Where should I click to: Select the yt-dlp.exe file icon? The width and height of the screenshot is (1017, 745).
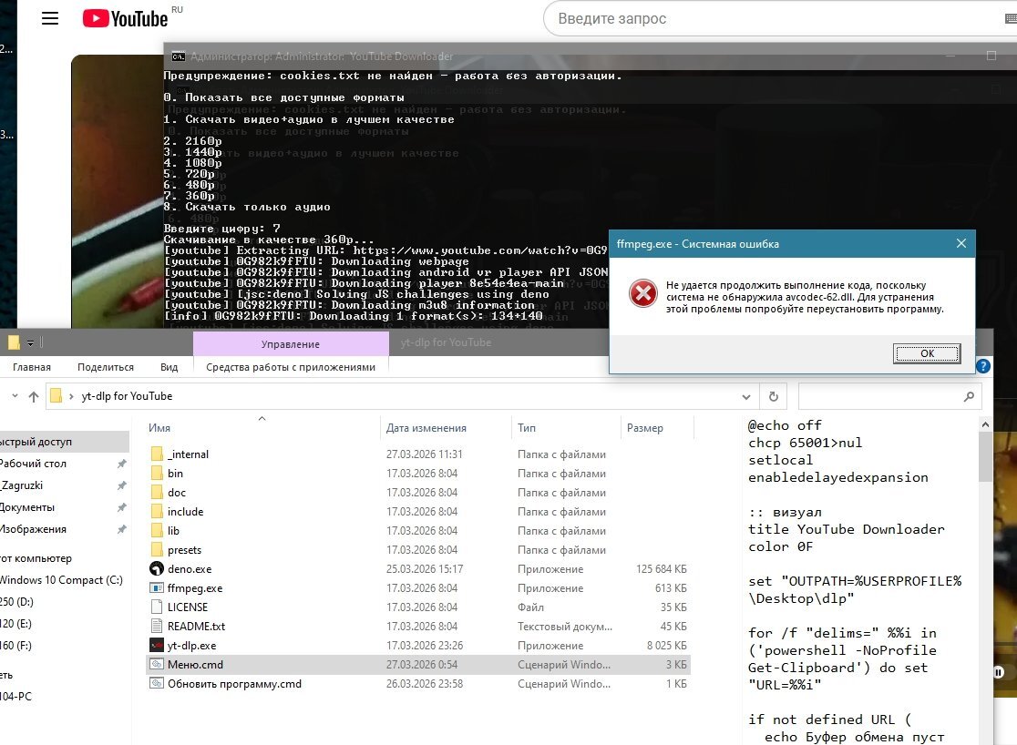pos(157,646)
